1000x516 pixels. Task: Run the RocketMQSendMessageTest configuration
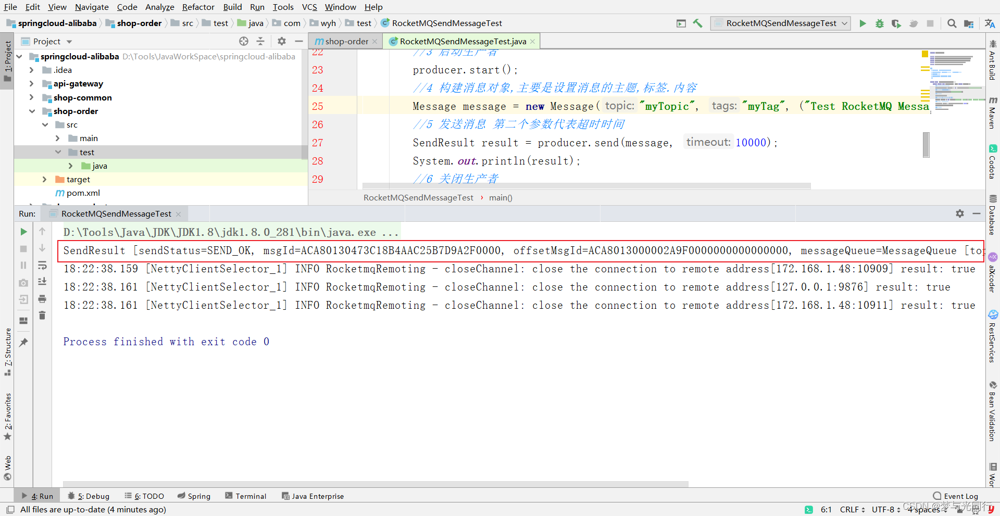tap(863, 23)
